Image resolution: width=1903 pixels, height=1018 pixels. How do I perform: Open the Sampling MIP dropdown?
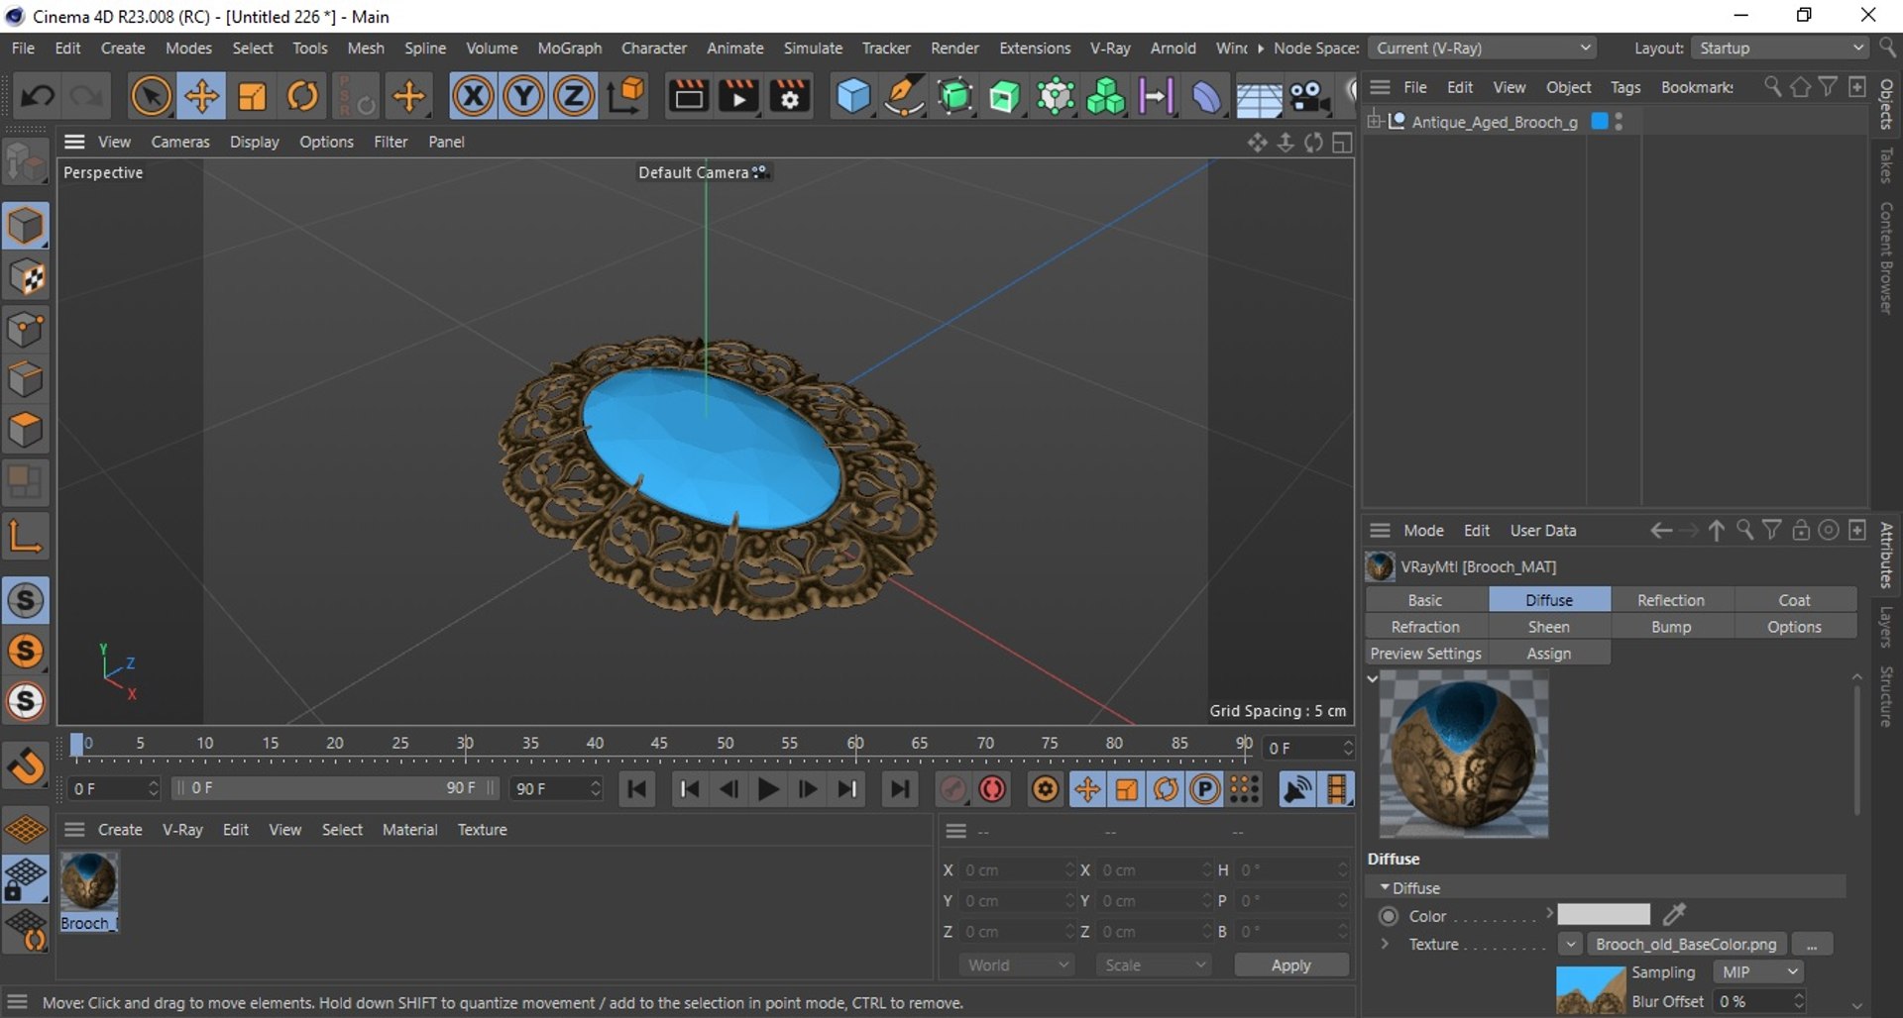(1758, 972)
